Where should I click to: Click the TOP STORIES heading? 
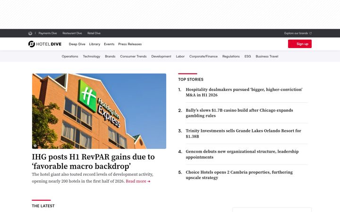[191, 80]
